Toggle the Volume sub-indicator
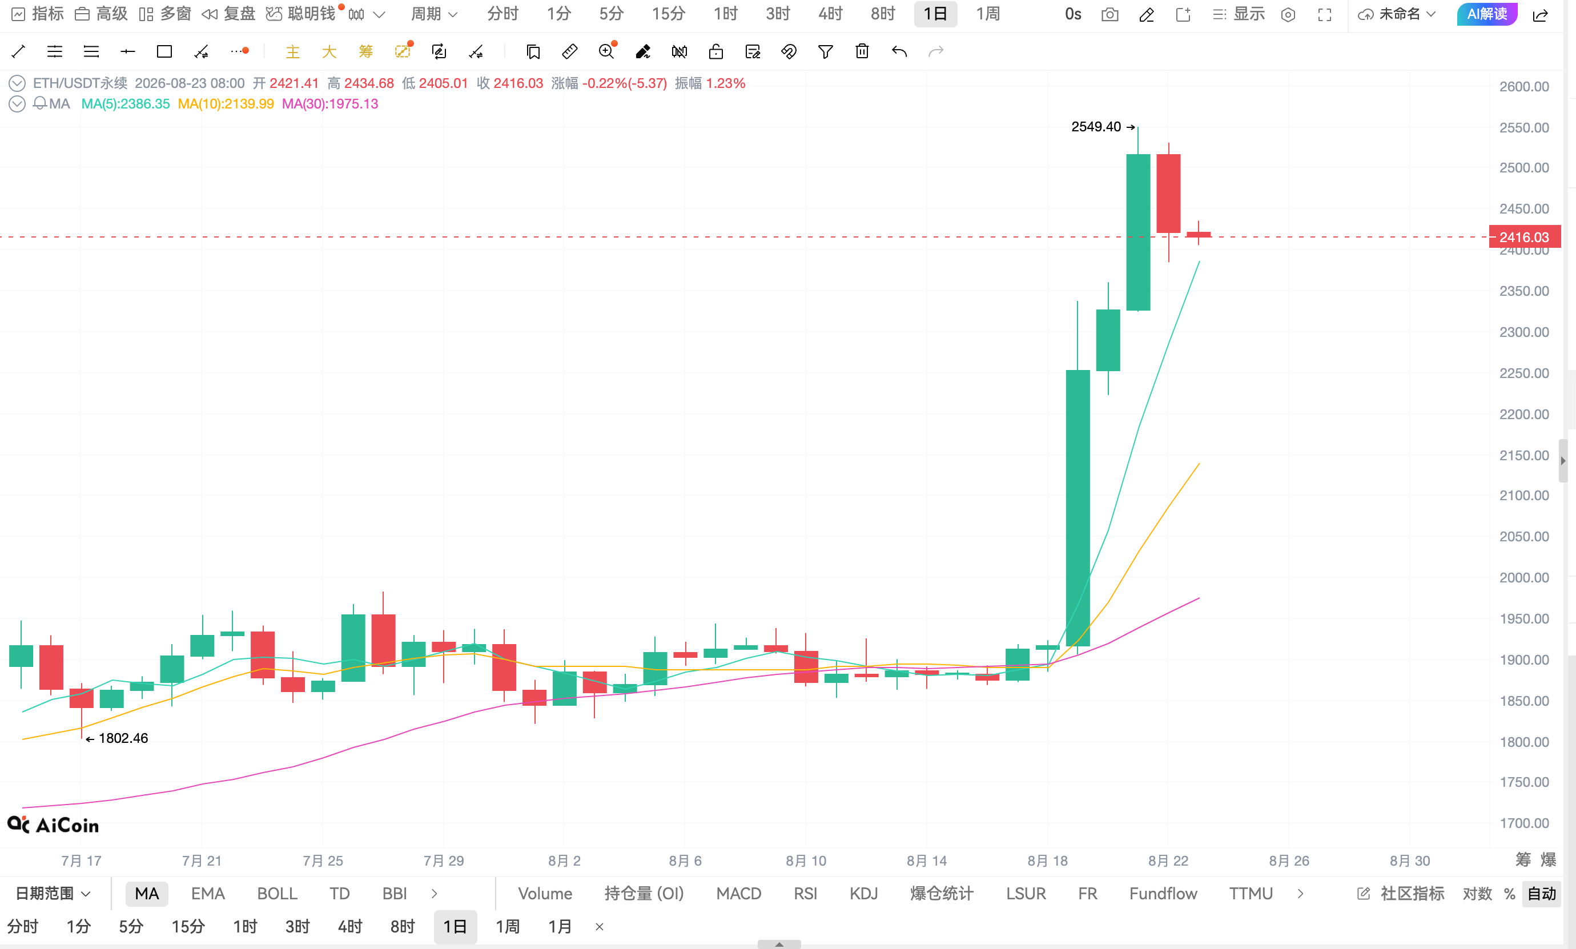The width and height of the screenshot is (1576, 949). (x=545, y=894)
